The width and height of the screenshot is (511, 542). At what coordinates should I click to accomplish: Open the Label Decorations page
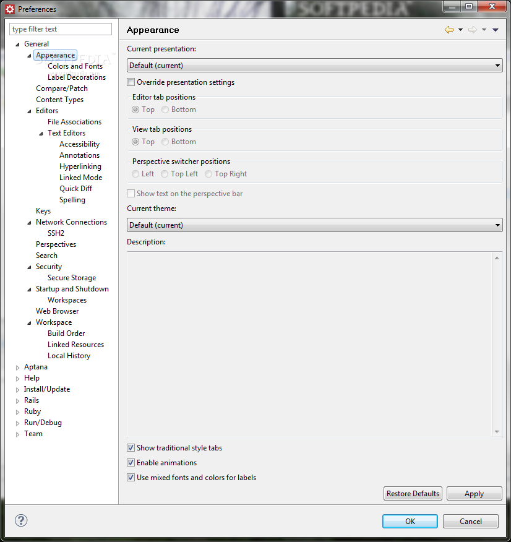point(76,77)
